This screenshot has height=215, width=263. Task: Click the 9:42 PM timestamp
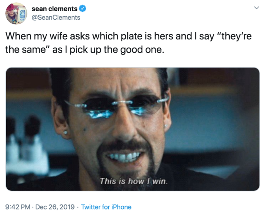(17, 207)
